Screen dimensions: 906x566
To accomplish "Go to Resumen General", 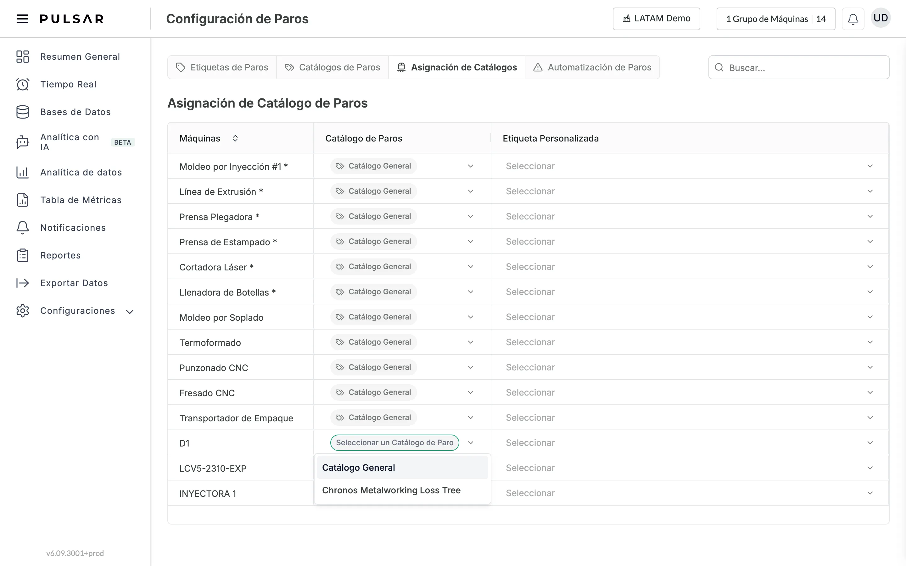I will click(80, 57).
